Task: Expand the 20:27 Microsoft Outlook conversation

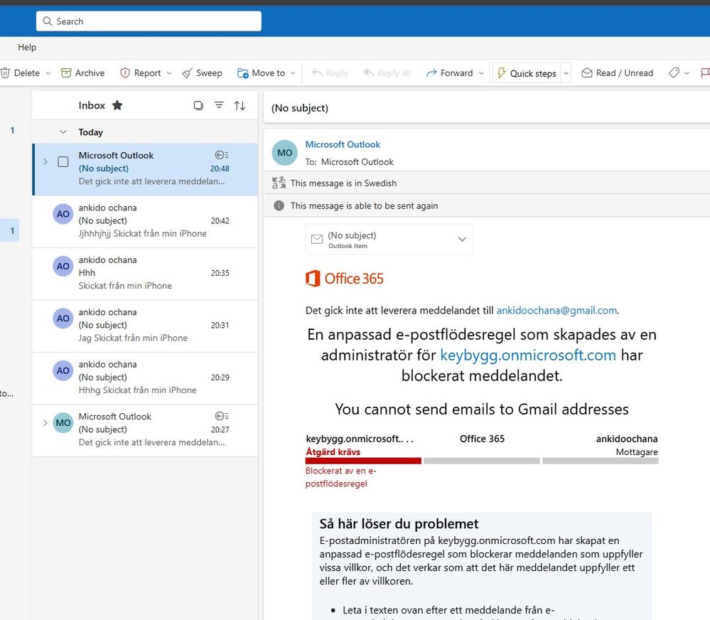Action: tap(45, 422)
